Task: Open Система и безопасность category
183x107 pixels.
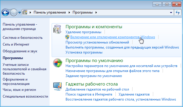Action: 23,38
